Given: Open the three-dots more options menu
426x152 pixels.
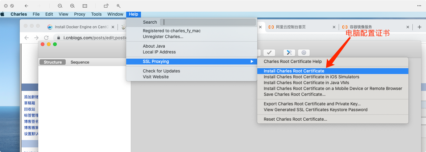Looking at the screenshot, I should pyautogui.click(x=419, y=6).
